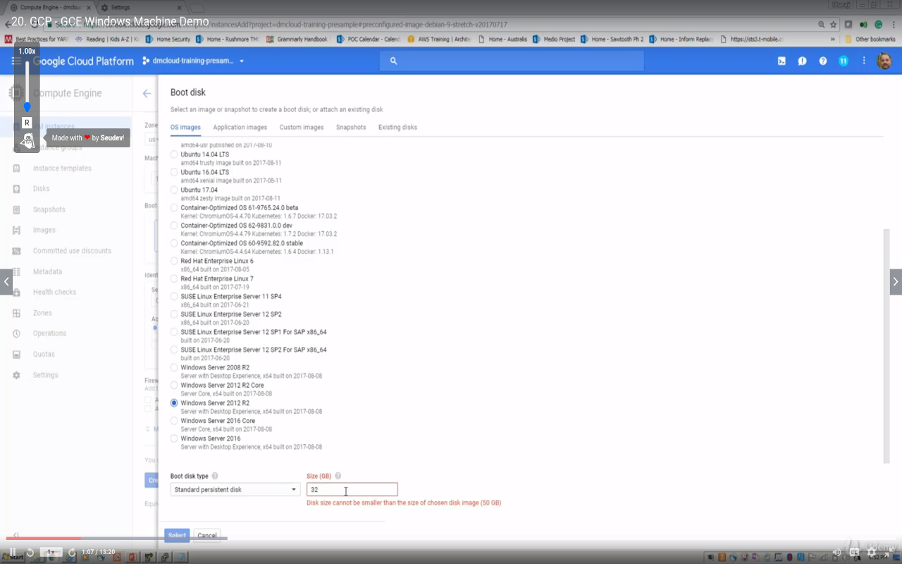Open Cloud Shell from top bar
The height and width of the screenshot is (564, 902).
tap(781, 61)
